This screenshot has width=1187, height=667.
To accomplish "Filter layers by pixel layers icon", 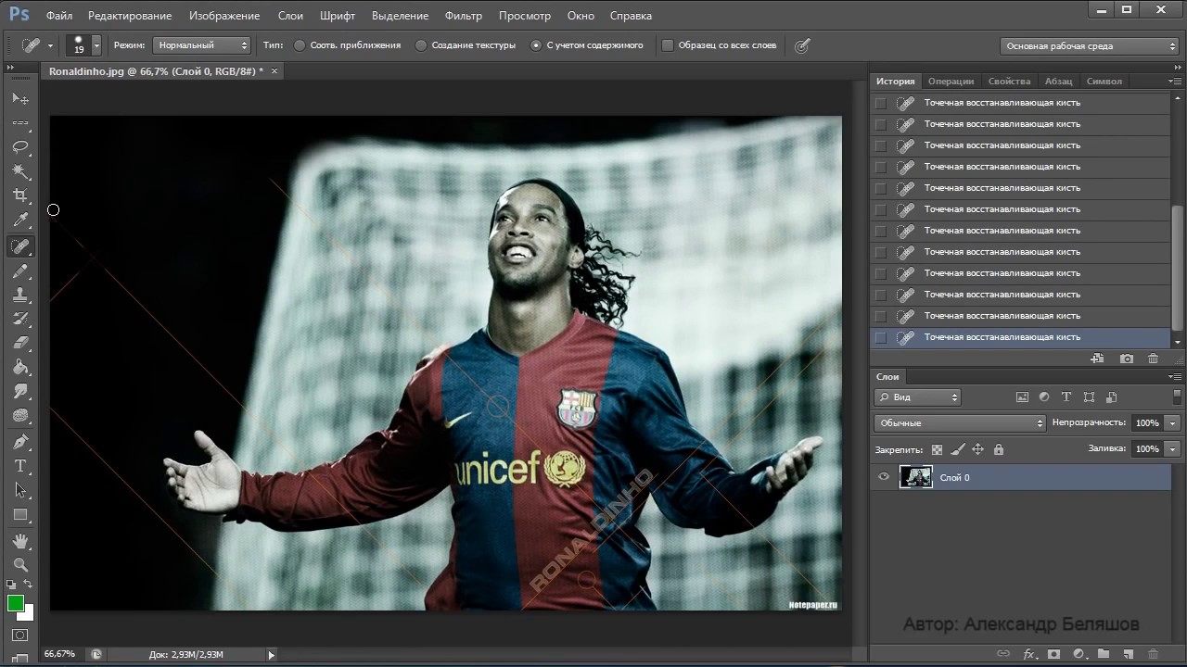I will point(1022,396).
